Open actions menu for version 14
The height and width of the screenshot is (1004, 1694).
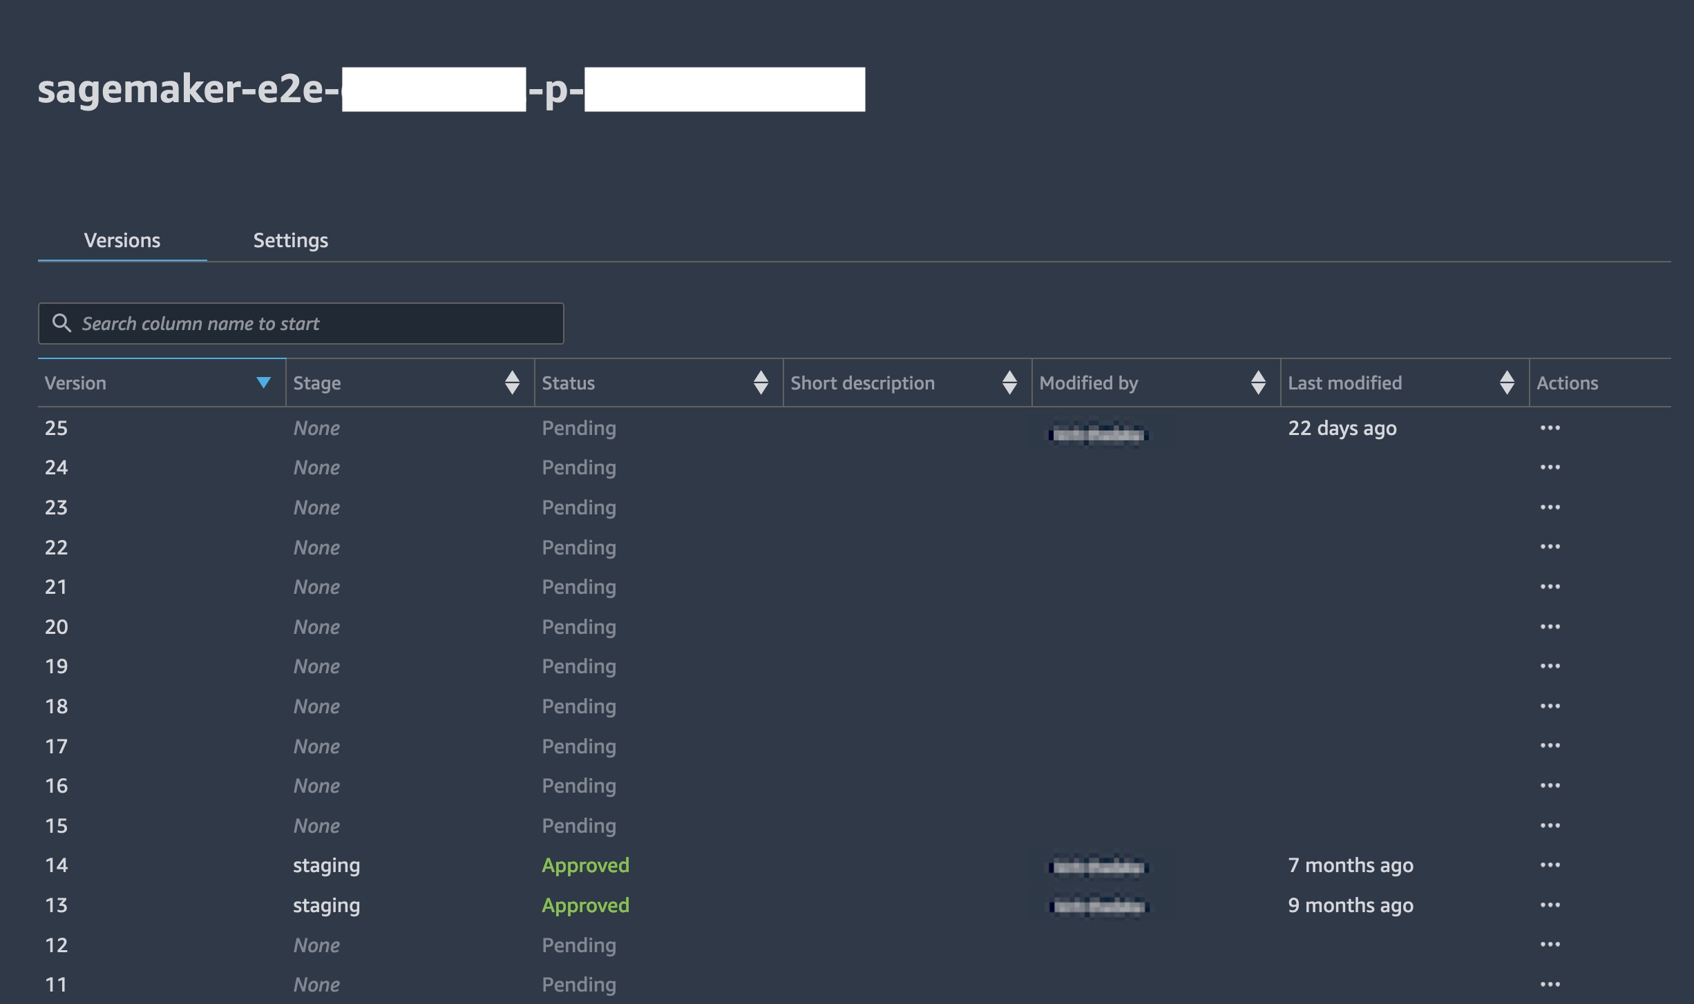coord(1550,865)
